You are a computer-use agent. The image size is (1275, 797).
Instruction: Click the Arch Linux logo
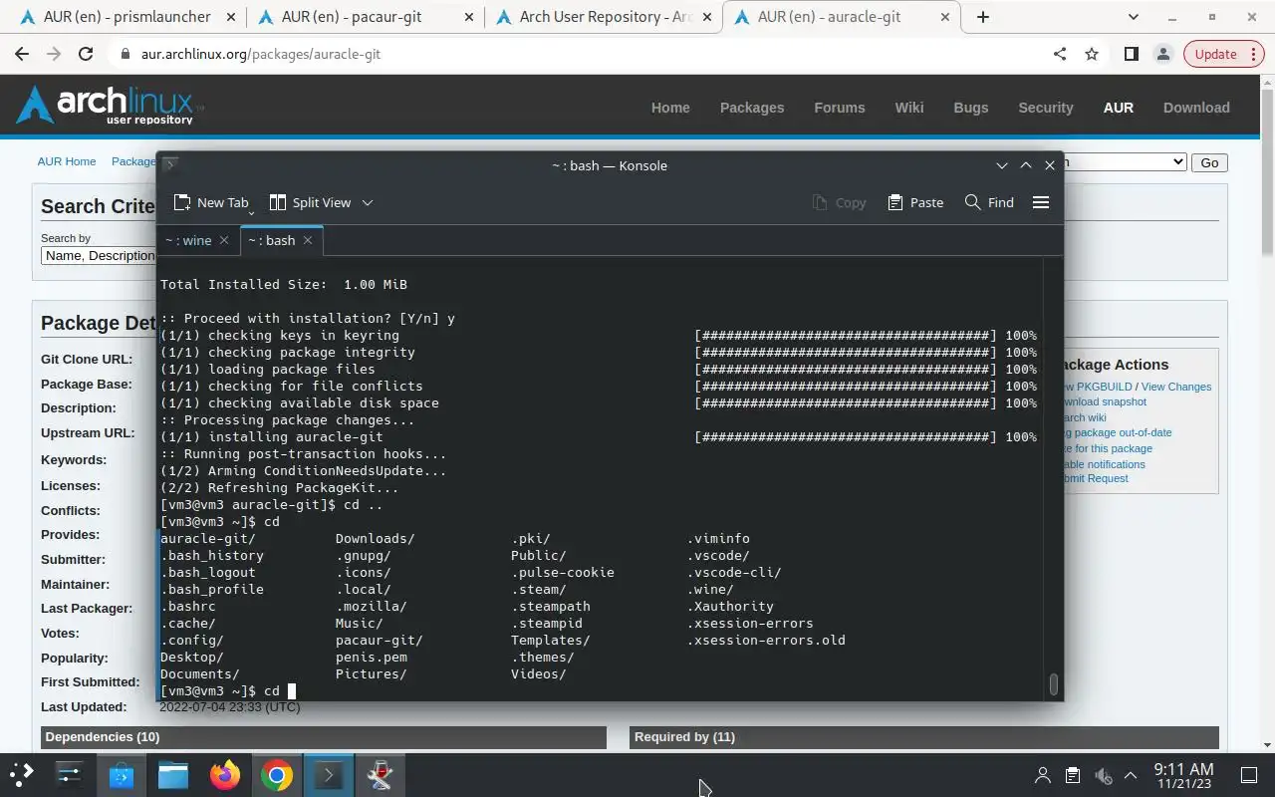[x=109, y=105]
